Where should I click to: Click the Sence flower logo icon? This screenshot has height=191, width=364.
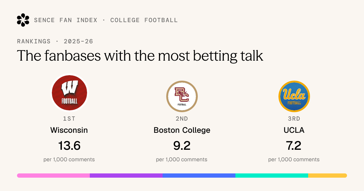click(x=23, y=20)
